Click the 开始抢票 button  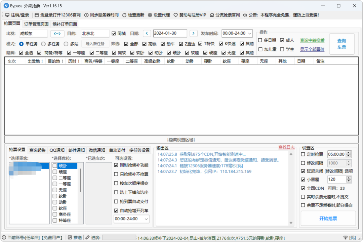click(328, 219)
